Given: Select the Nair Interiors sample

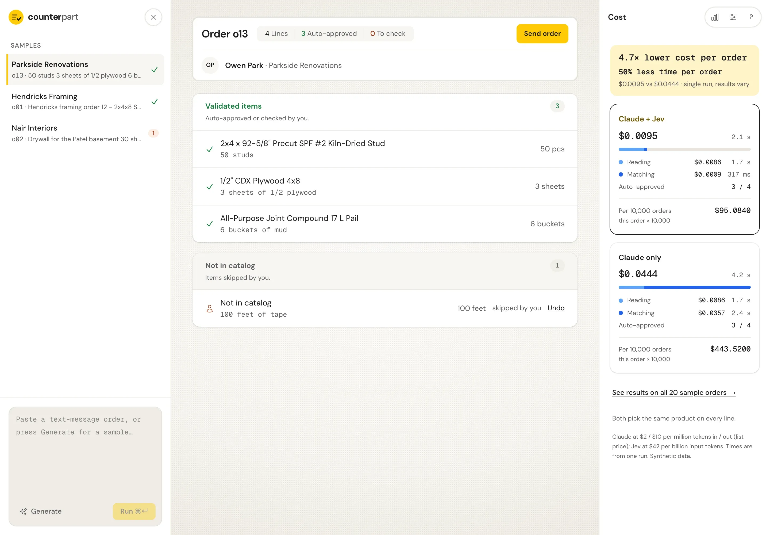Looking at the screenshot, I should 85,133.
